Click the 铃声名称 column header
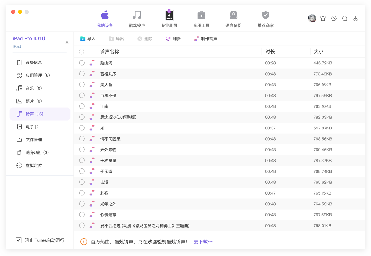This screenshot has width=371, height=256. tap(110, 52)
